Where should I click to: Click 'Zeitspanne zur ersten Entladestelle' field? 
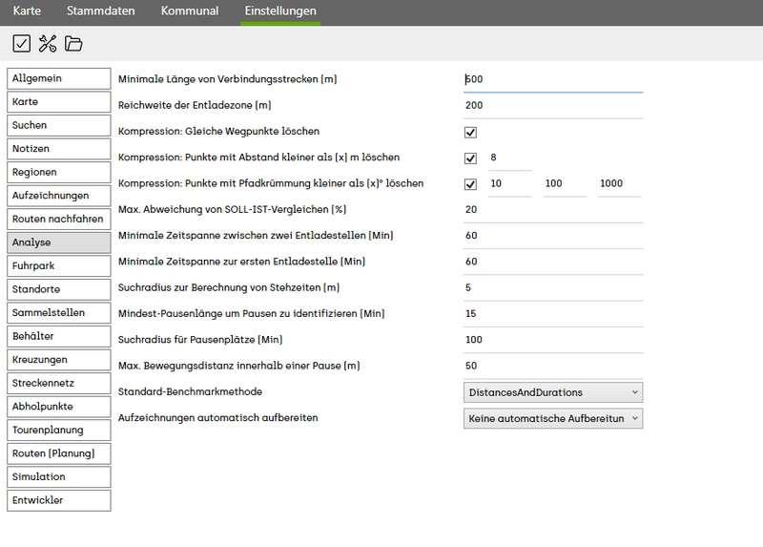[553, 263]
